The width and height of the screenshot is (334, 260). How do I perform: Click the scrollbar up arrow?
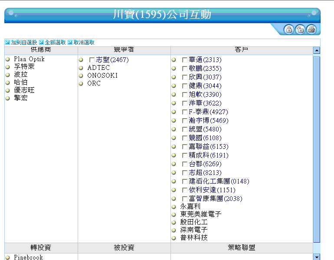point(317,50)
